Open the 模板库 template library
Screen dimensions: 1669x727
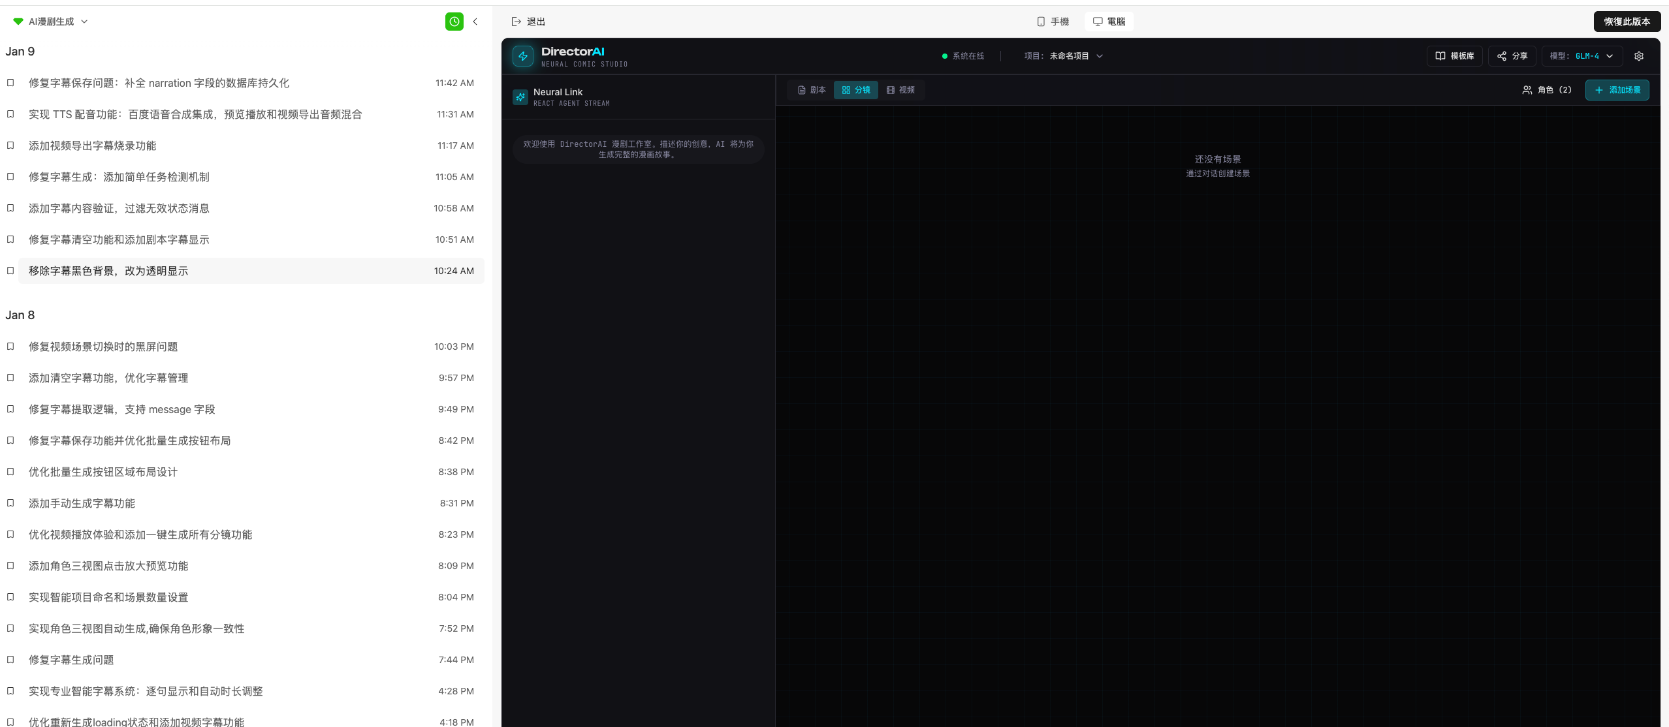(x=1454, y=56)
